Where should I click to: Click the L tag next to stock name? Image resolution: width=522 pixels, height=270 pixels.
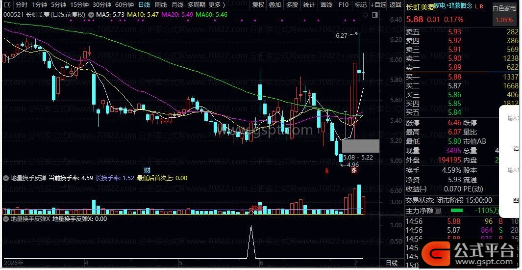coord(476,6)
